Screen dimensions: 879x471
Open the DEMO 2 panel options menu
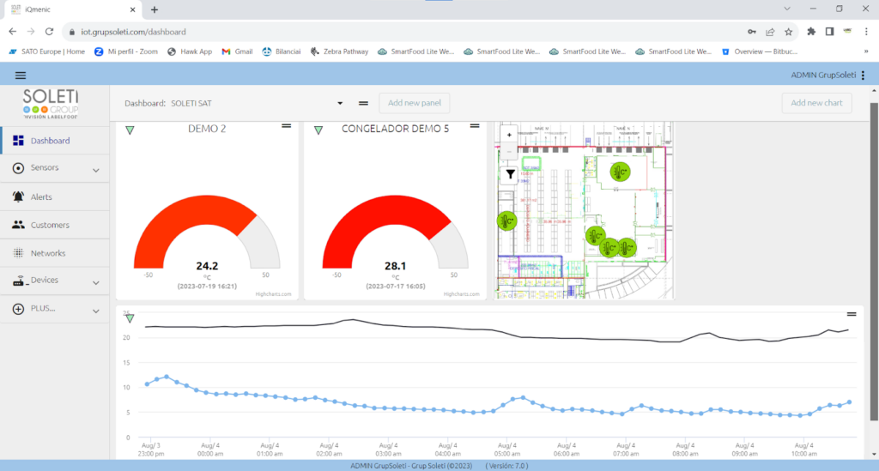[x=287, y=126]
